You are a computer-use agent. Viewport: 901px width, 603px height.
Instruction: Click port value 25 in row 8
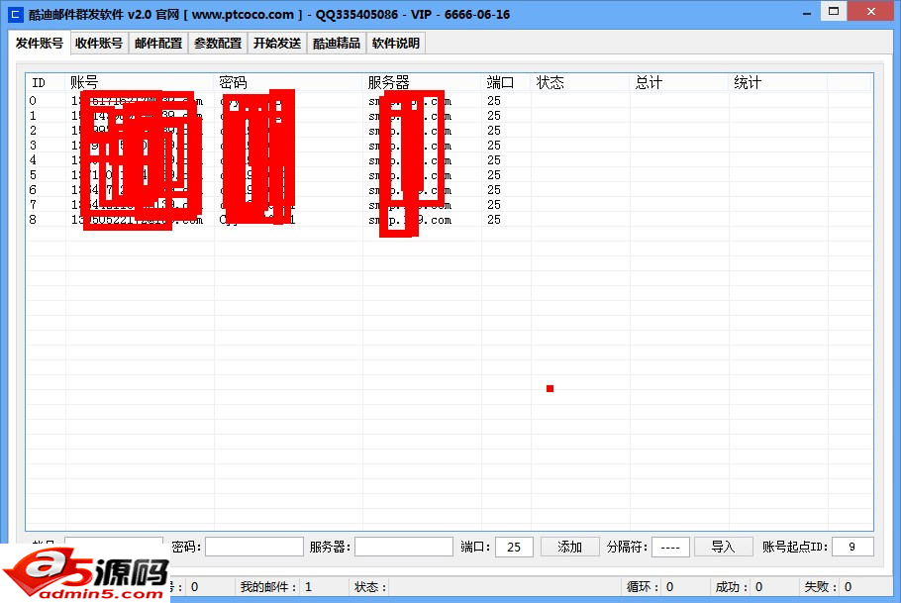click(x=494, y=220)
